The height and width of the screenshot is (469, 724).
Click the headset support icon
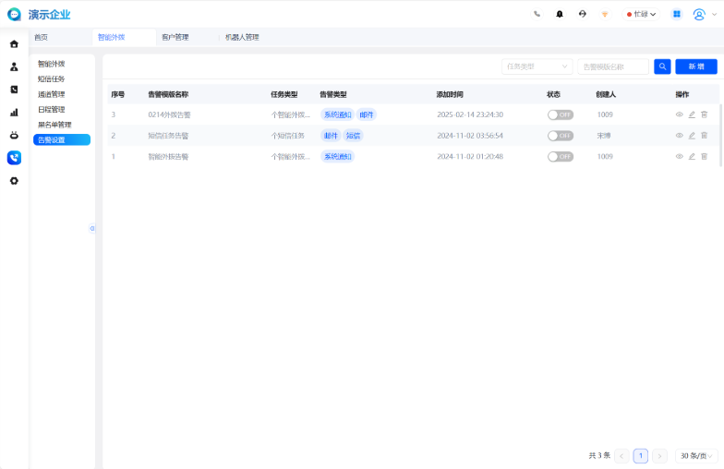point(582,14)
